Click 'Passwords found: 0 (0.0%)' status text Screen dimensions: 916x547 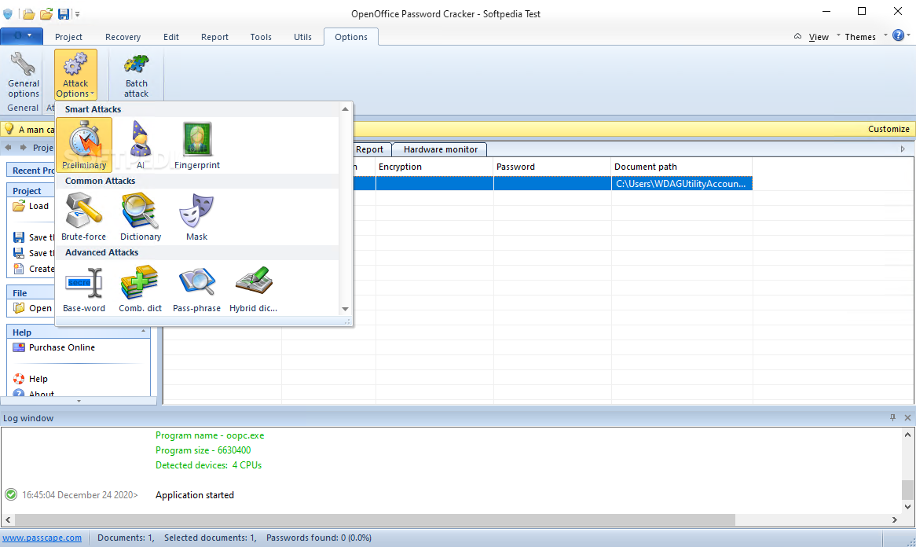pos(319,538)
